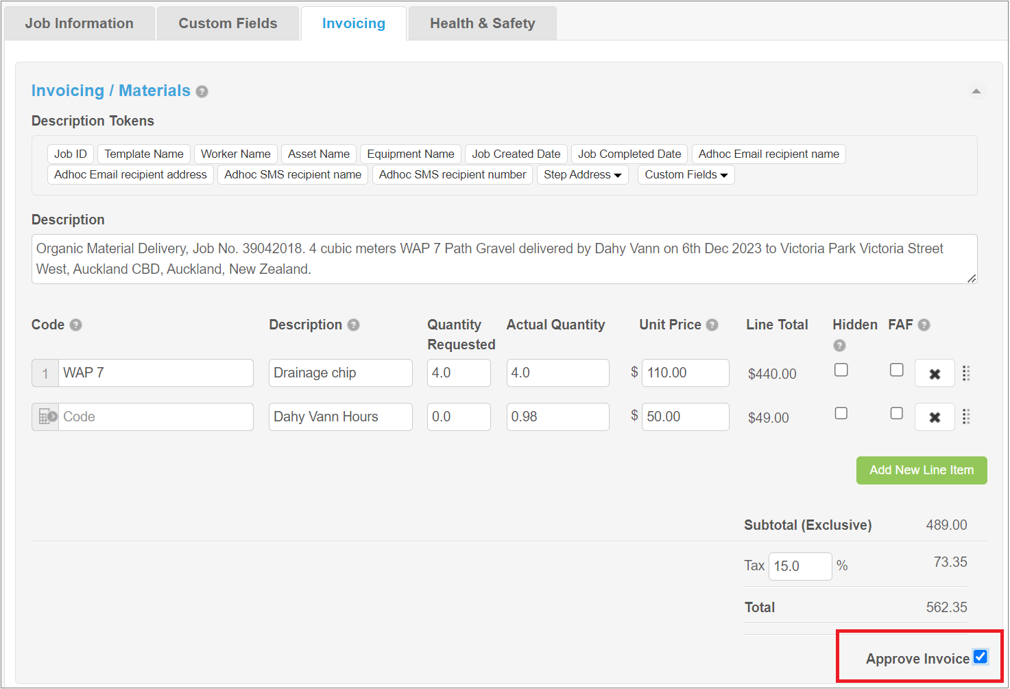
Task: Click help icon next to Invoicing / Materials
Action: click(202, 91)
